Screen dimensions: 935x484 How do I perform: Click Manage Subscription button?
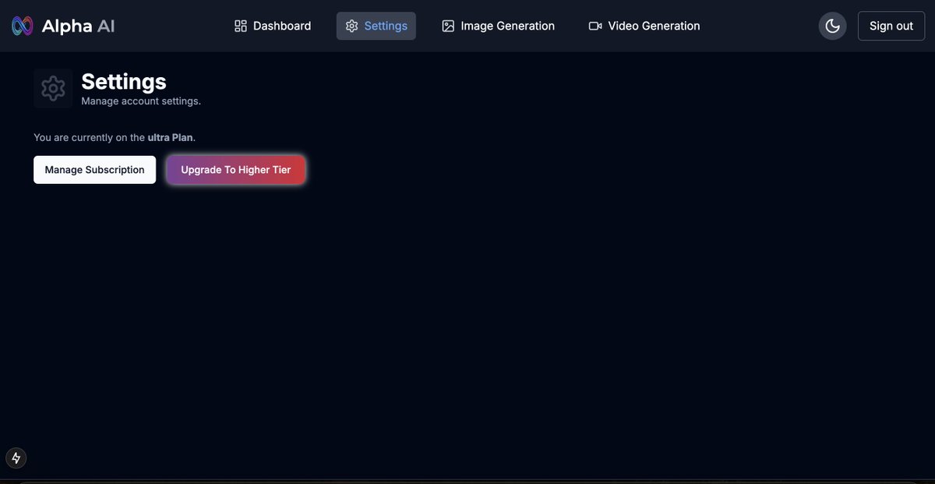(94, 170)
